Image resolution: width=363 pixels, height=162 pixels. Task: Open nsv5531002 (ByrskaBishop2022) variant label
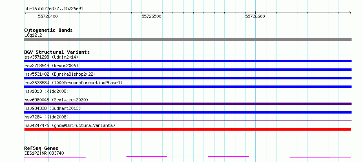[60, 74]
